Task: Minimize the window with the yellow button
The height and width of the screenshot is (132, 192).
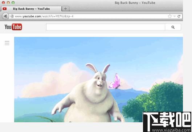Action: tap(8, 3)
